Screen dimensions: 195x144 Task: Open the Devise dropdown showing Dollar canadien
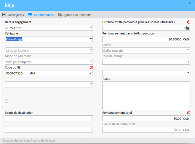tap(188, 50)
